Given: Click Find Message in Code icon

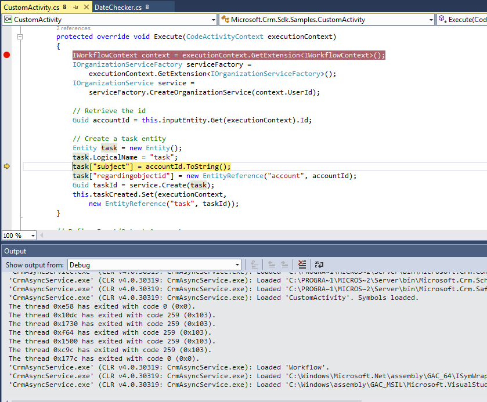Looking at the screenshot, I should coord(254,265).
